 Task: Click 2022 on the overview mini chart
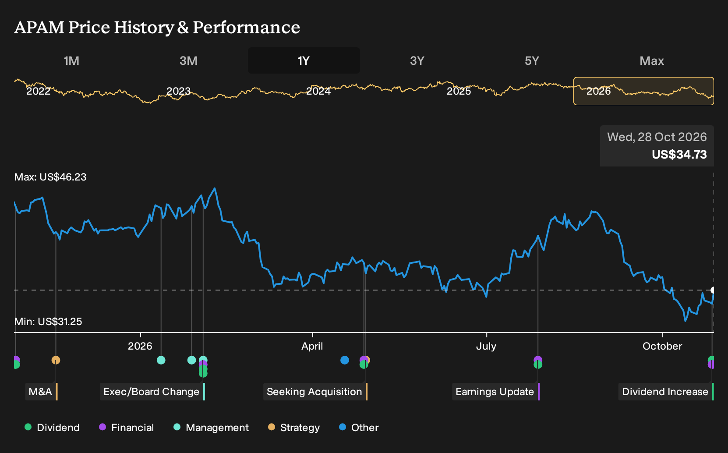click(x=39, y=91)
